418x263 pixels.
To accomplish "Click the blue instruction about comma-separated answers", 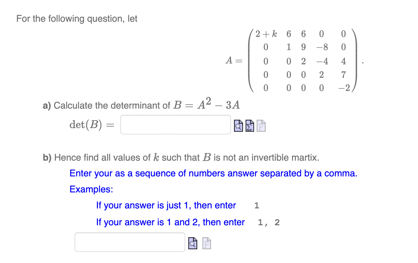I will tap(213, 174).
